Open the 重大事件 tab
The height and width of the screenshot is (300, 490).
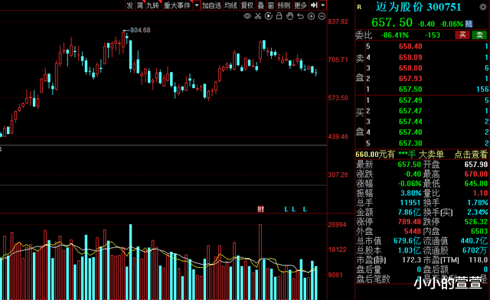(x=177, y=5)
